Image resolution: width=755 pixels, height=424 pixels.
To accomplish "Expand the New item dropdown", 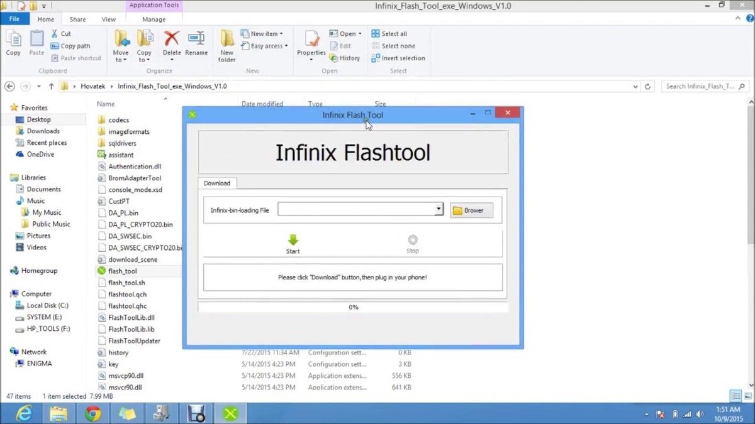I will click(262, 34).
